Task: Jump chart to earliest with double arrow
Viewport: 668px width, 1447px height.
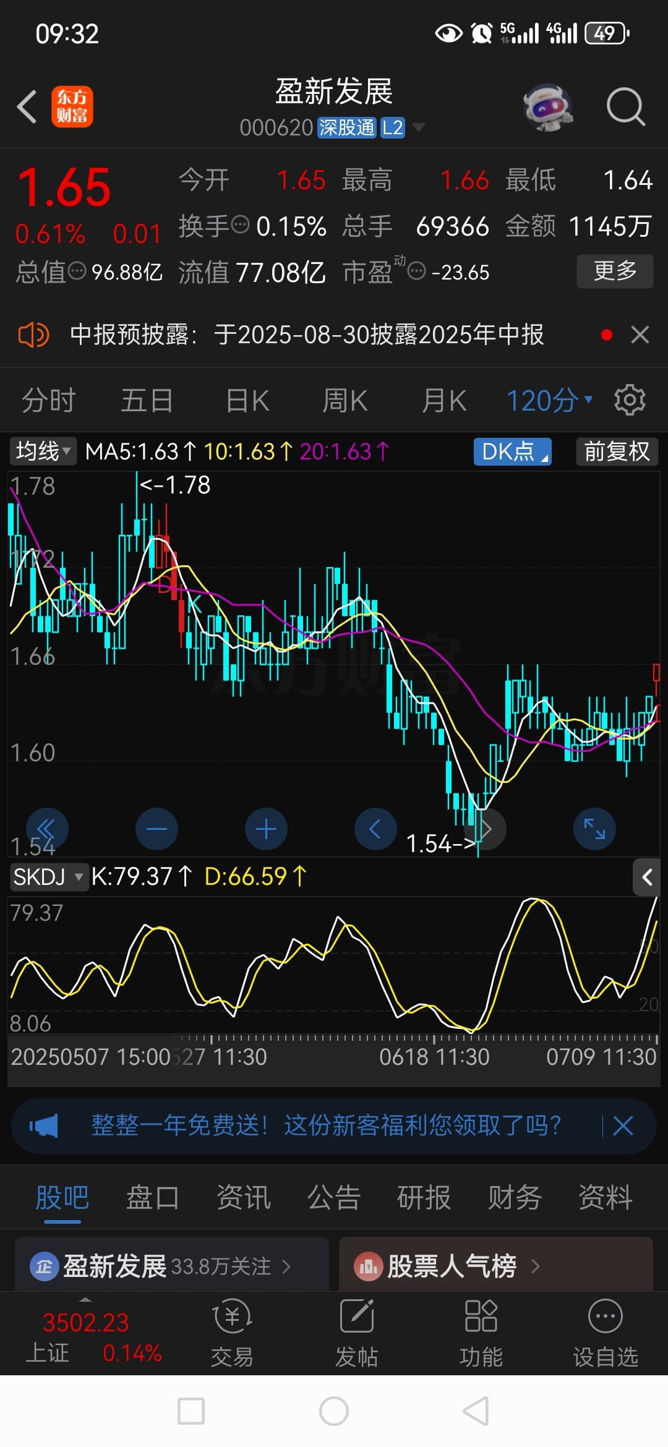Action: 47,829
